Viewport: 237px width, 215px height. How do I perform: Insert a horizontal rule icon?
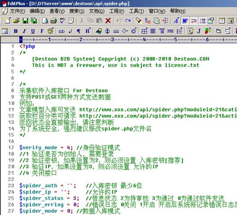[116, 31]
